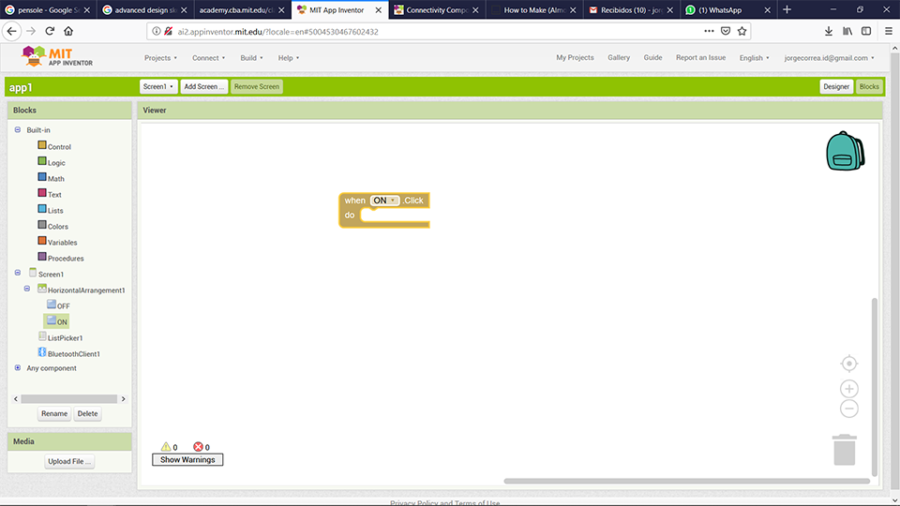Click the yellow warning triangle icon
Image resolution: width=900 pixels, height=506 pixels.
[x=166, y=446]
